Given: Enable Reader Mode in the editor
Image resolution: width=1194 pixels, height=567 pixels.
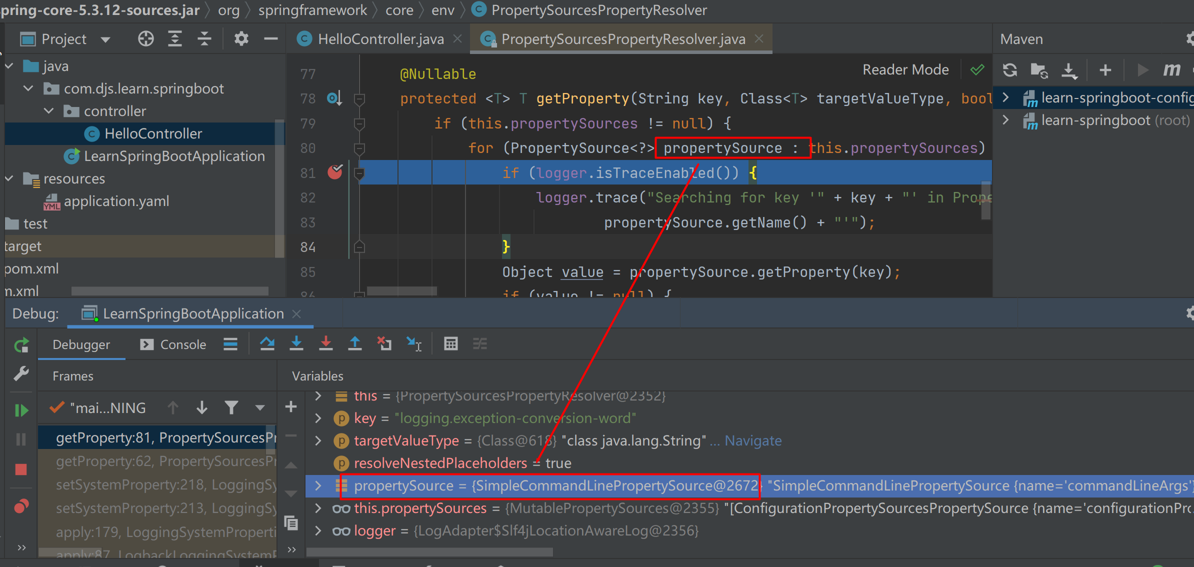Looking at the screenshot, I should click(x=905, y=69).
